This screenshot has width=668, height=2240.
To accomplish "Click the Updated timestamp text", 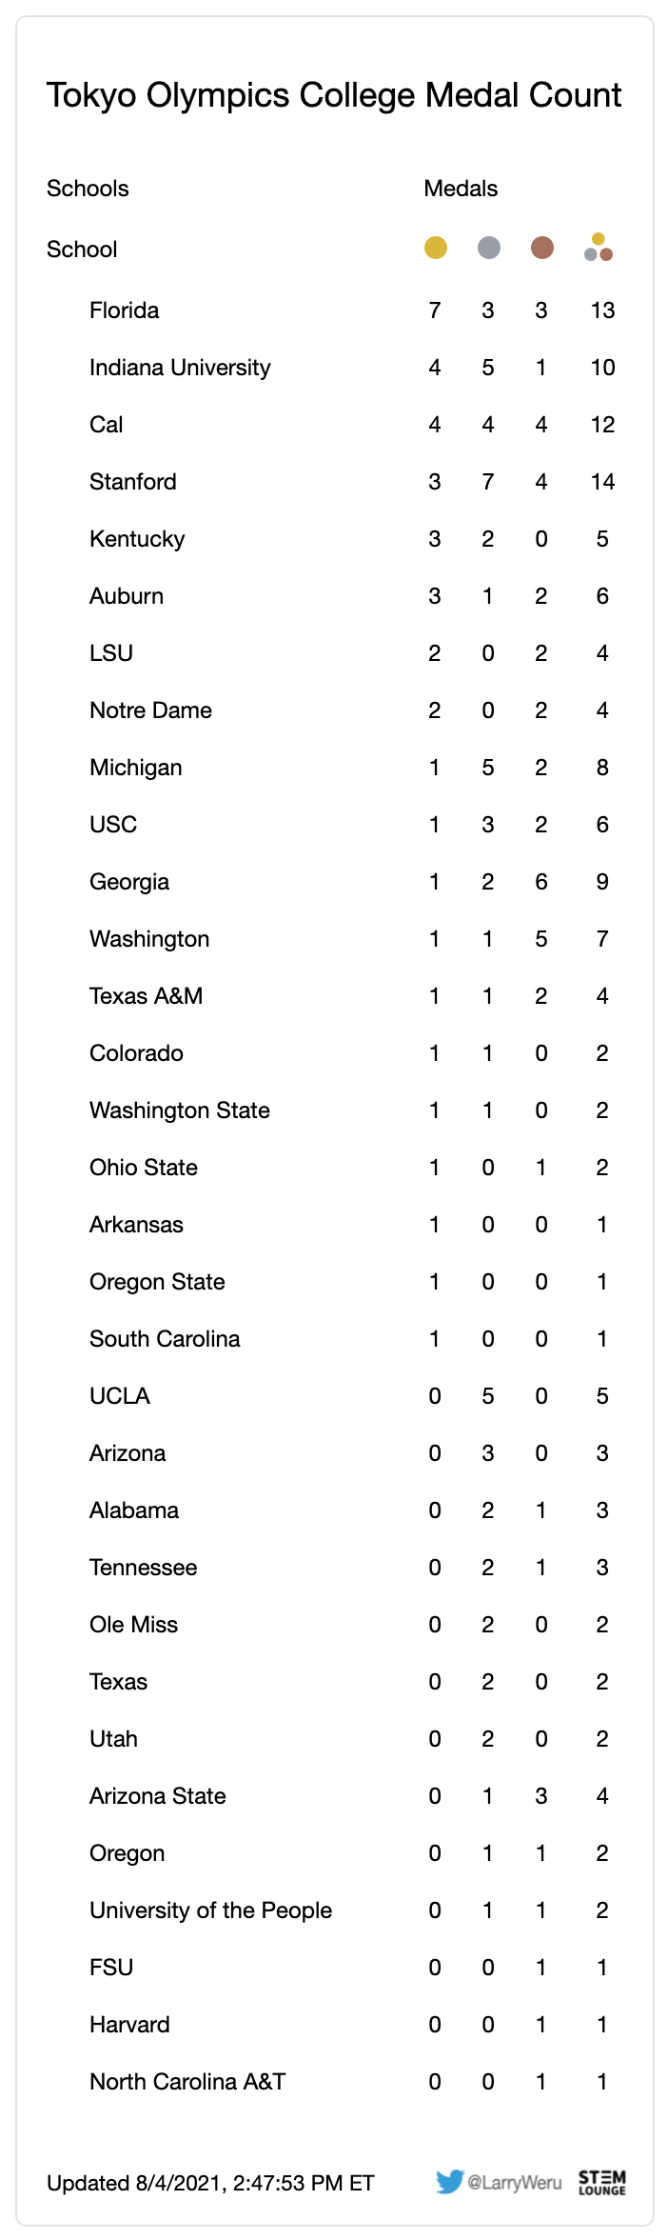I will (x=210, y=2183).
